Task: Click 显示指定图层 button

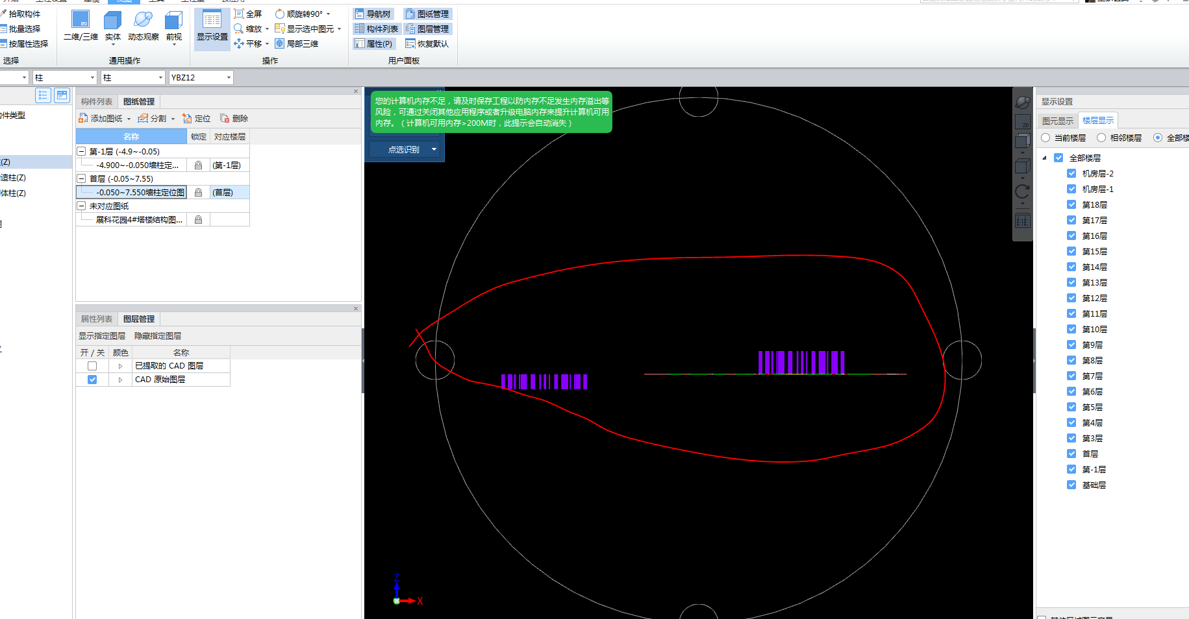Action: tap(102, 336)
